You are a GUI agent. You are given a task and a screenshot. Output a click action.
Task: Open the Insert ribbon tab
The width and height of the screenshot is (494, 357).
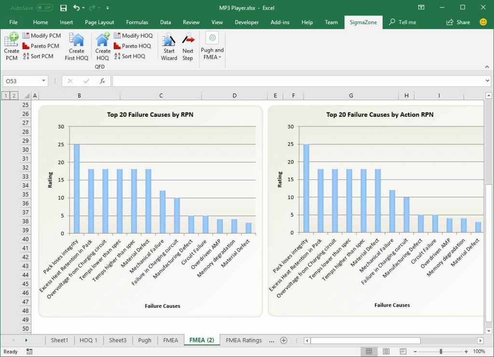(66, 22)
